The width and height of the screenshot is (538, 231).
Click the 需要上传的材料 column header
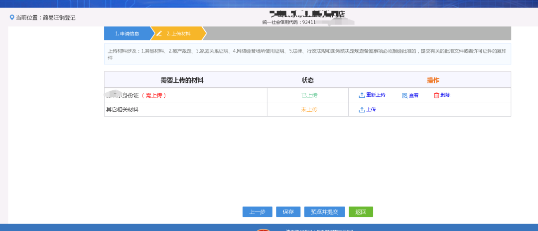[182, 80]
